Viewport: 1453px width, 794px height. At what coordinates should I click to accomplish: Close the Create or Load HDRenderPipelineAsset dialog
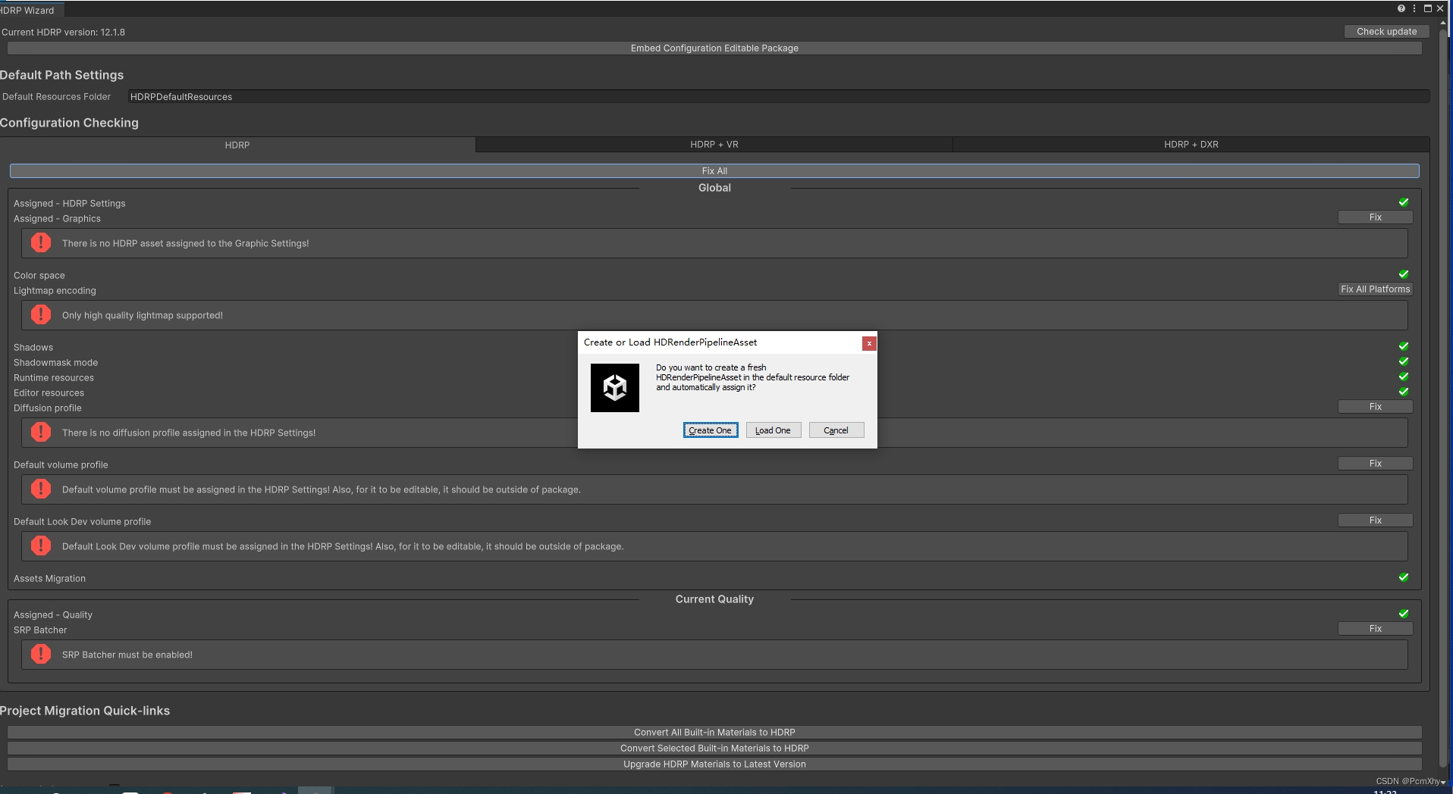click(x=869, y=343)
